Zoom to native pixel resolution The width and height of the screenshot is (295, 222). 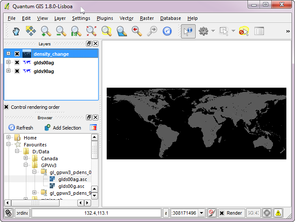tap(76, 31)
